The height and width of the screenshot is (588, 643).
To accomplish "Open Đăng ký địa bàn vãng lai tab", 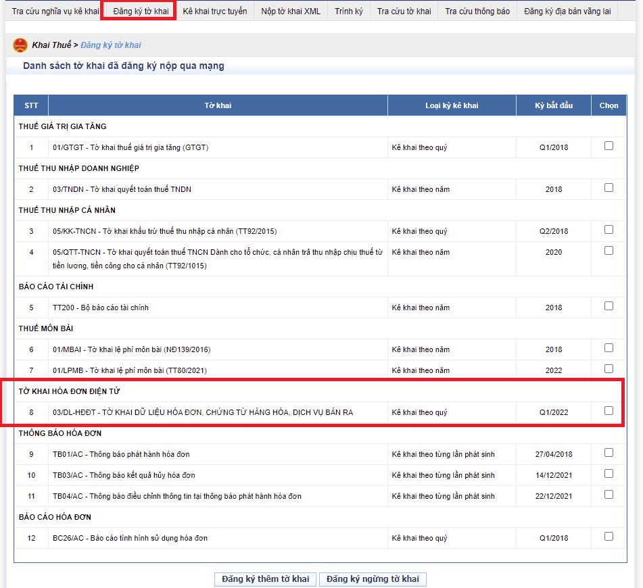I will [567, 11].
